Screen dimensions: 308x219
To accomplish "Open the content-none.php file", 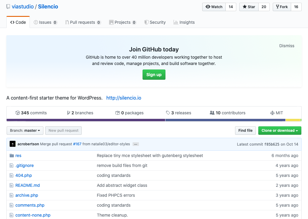I will pyautogui.click(x=33, y=215).
